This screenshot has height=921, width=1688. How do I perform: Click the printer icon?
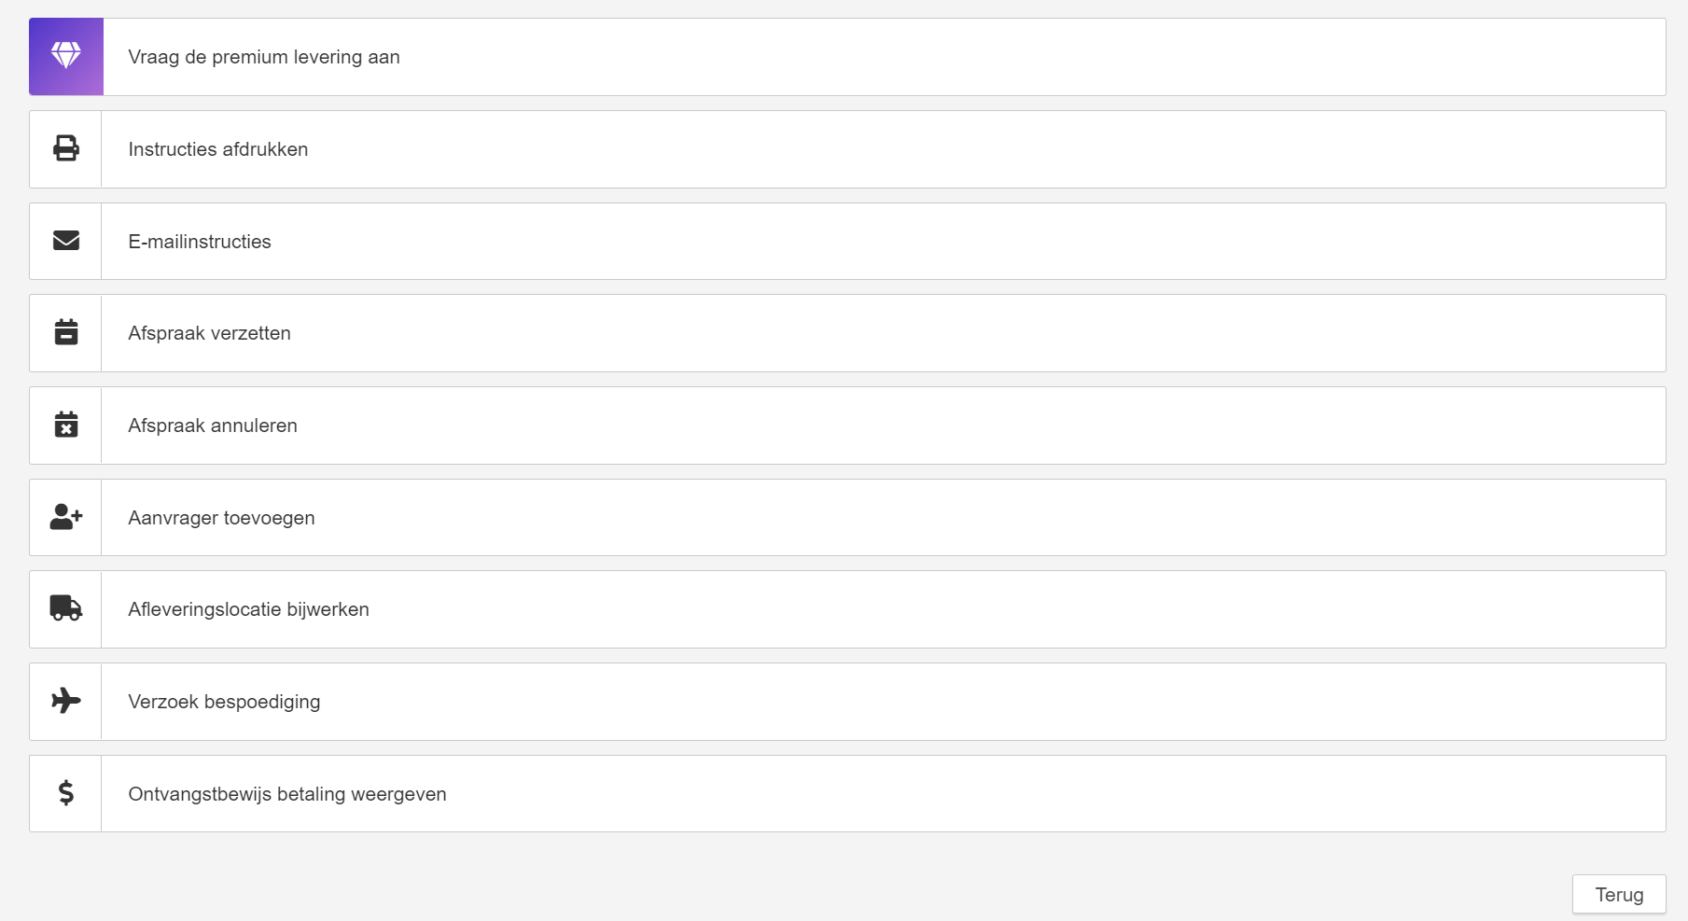(x=66, y=148)
